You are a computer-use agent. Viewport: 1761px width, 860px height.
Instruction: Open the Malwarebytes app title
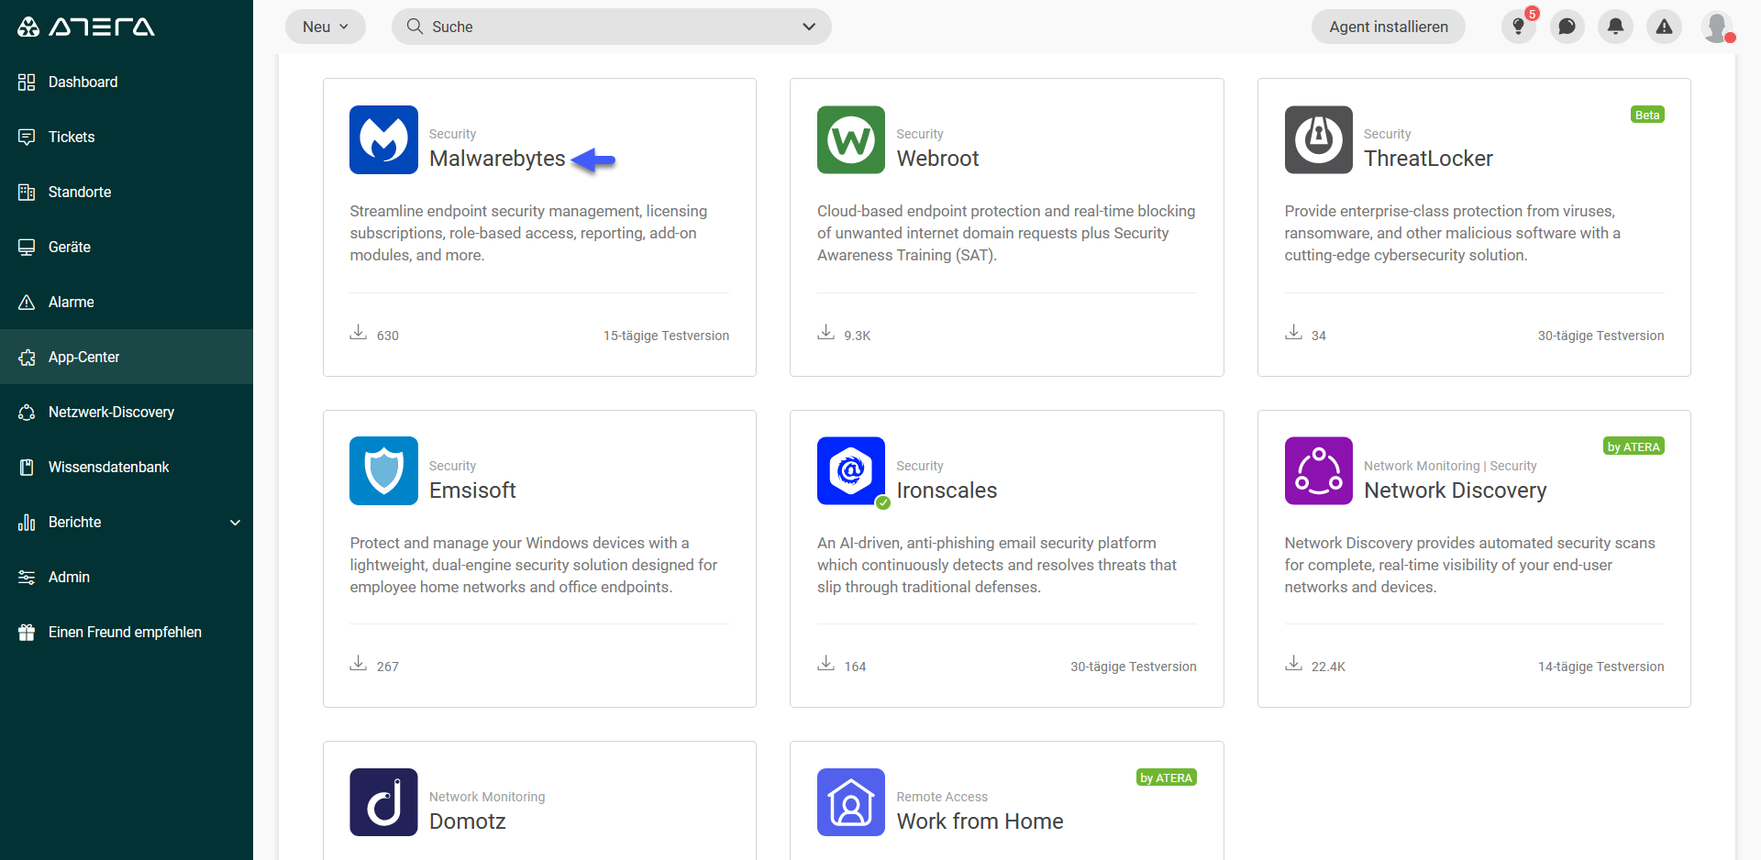coord(497,159)
